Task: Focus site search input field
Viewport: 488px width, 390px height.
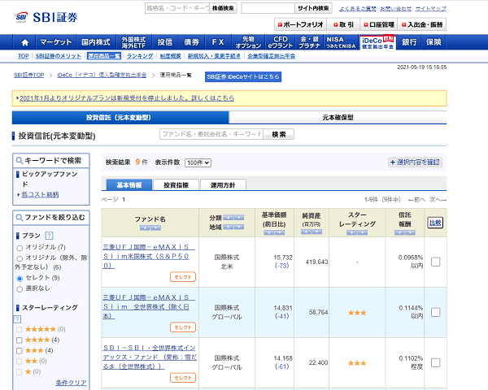Action: coord(268,8)
